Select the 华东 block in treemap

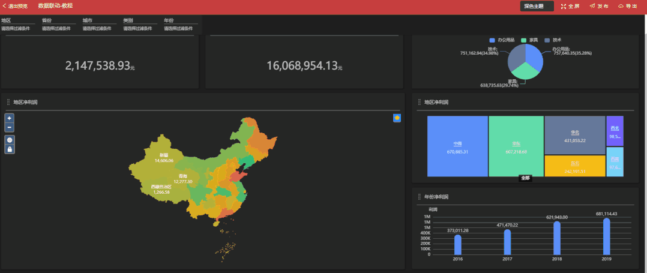click(516, 146)
